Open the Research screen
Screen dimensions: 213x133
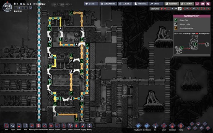[172, 4]
